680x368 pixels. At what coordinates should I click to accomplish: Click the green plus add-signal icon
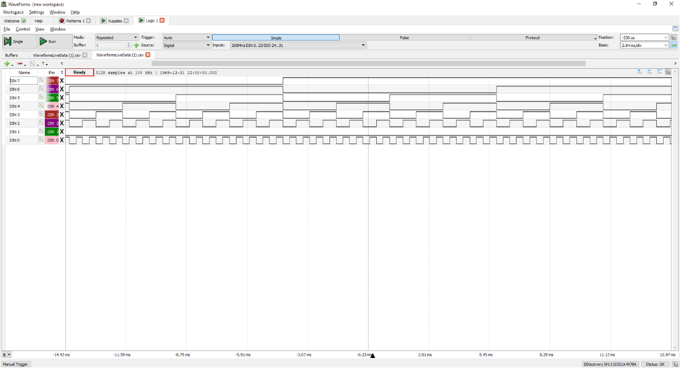coord(7,63)
